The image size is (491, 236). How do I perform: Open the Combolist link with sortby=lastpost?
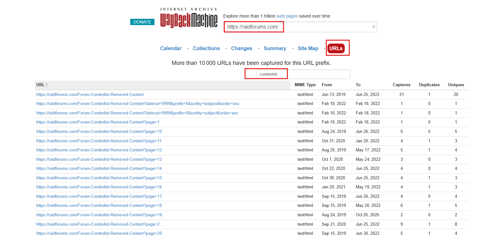(x=138, y=103)
